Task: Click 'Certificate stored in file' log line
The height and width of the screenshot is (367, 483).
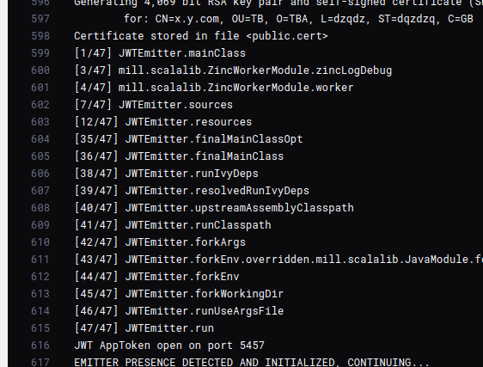Action: point(201,36)
